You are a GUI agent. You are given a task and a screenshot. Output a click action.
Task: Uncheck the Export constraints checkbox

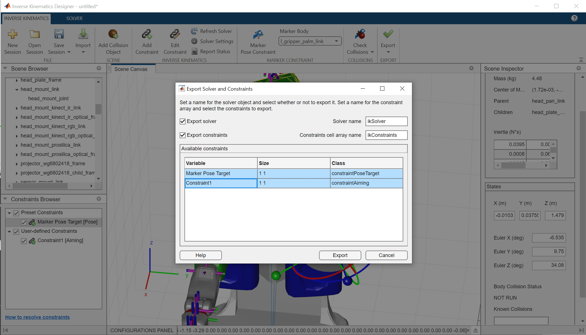(183, 135)
